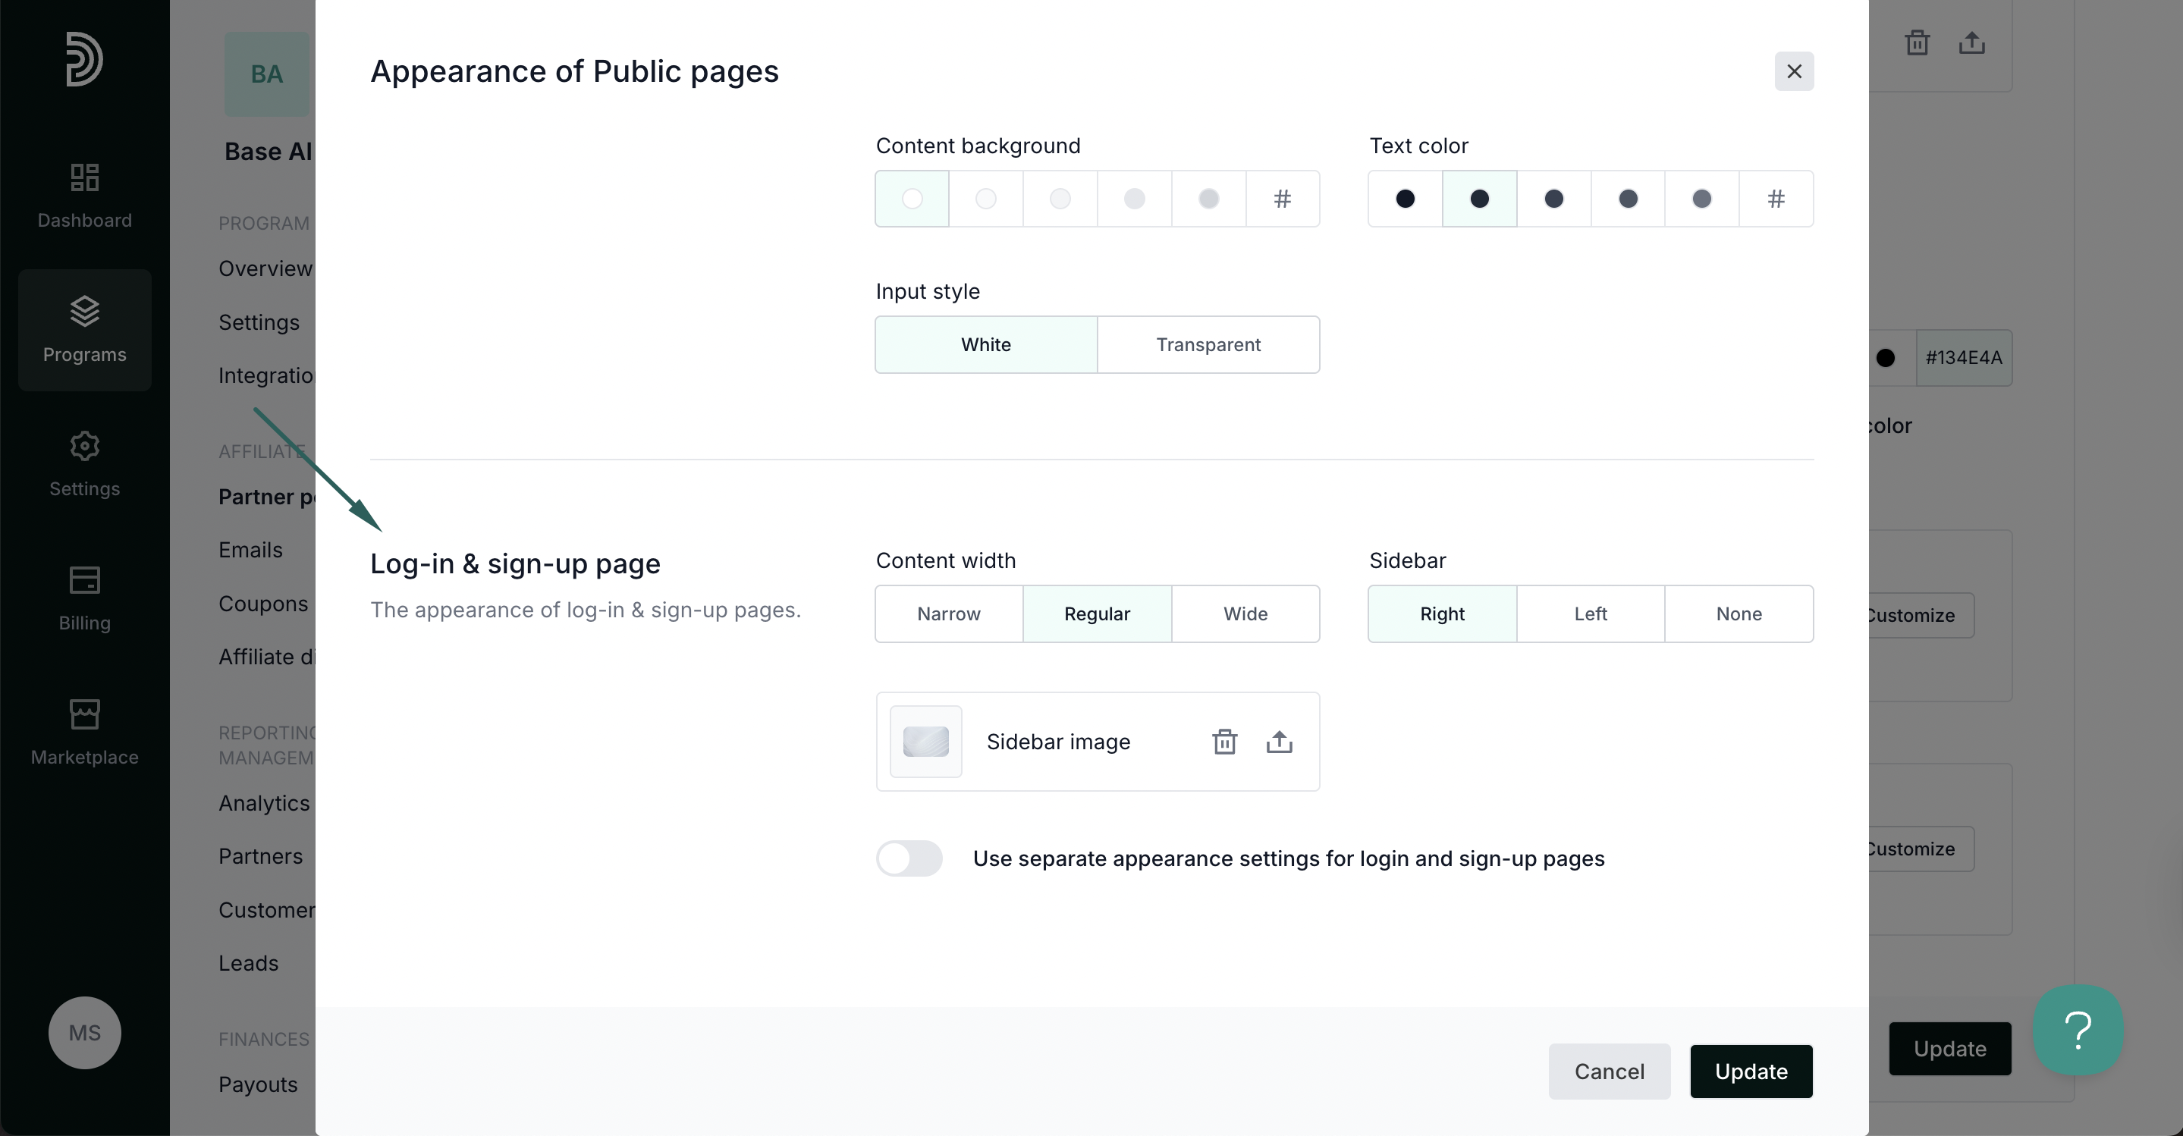
Task: Open Integrations in the program menu
Action: click(266, 375)
